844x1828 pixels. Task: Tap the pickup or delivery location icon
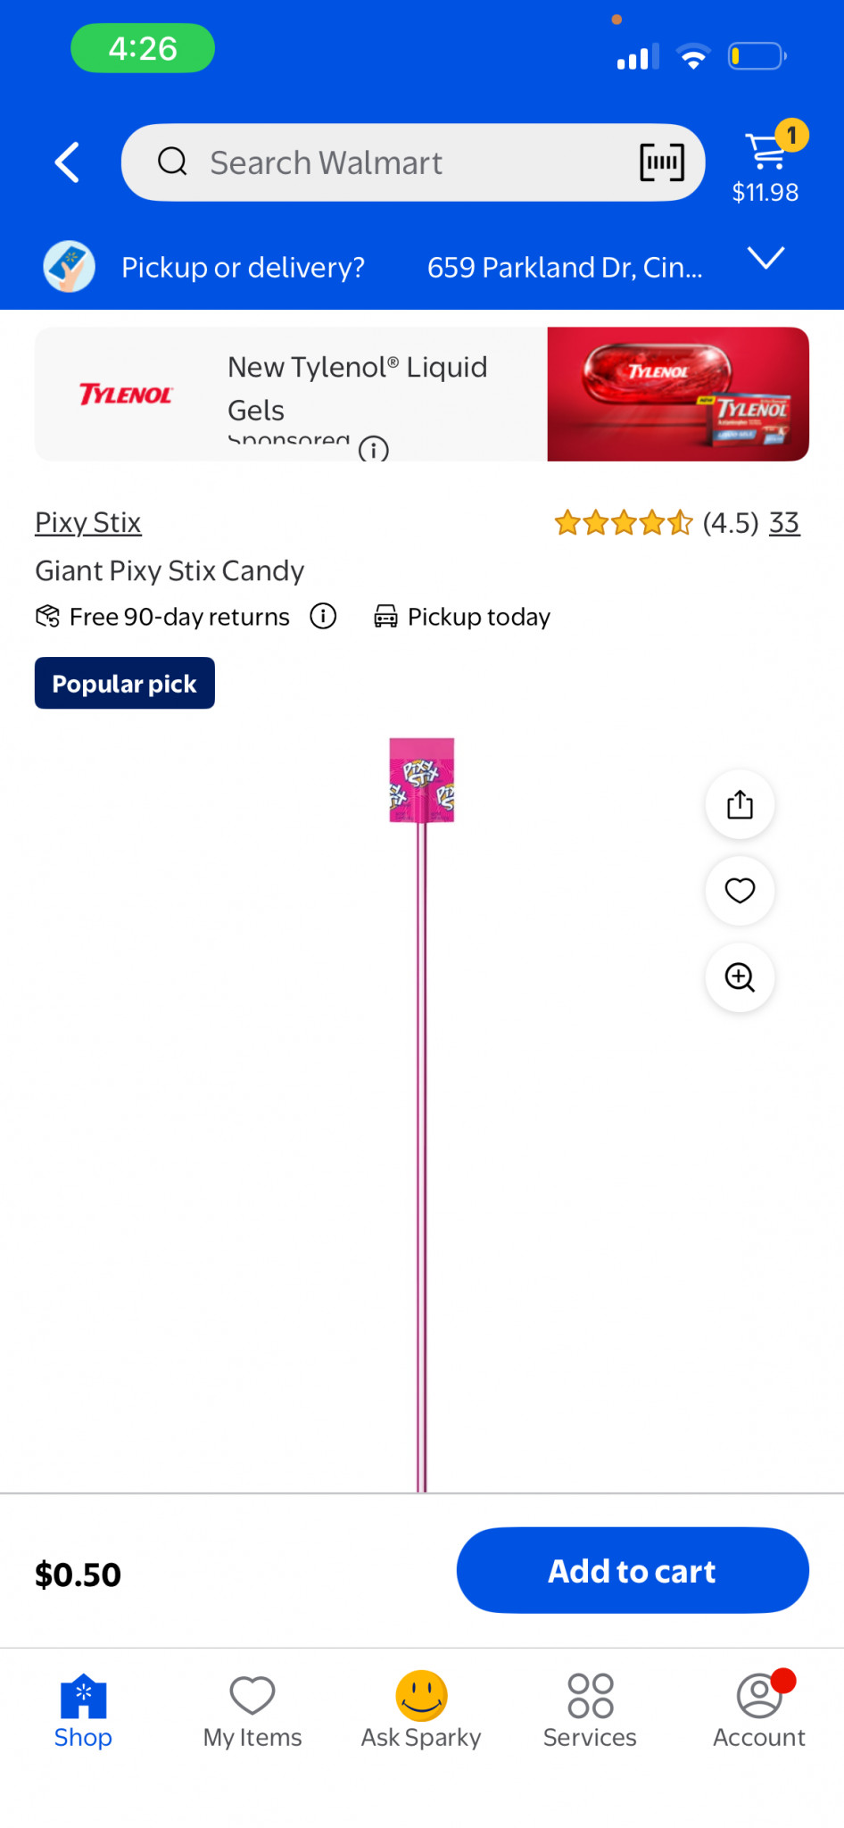[x=70, y=266]
